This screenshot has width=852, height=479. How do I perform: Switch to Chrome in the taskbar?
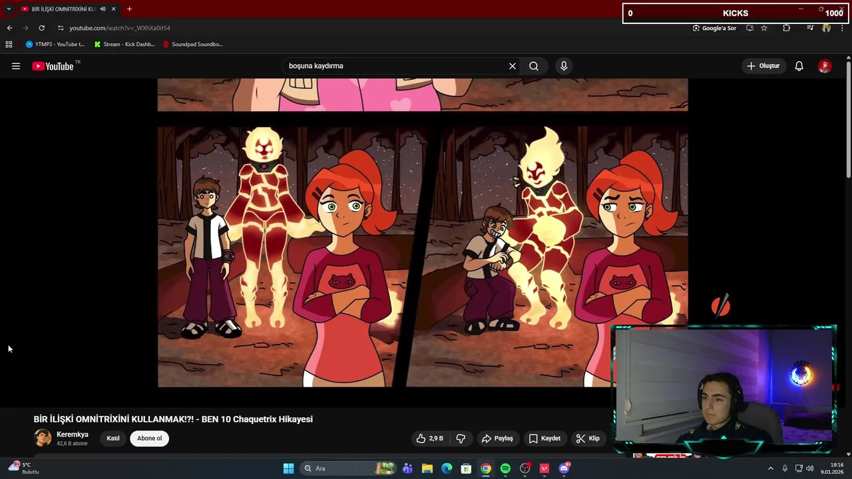pyautogui.click(x=486, y=468)
